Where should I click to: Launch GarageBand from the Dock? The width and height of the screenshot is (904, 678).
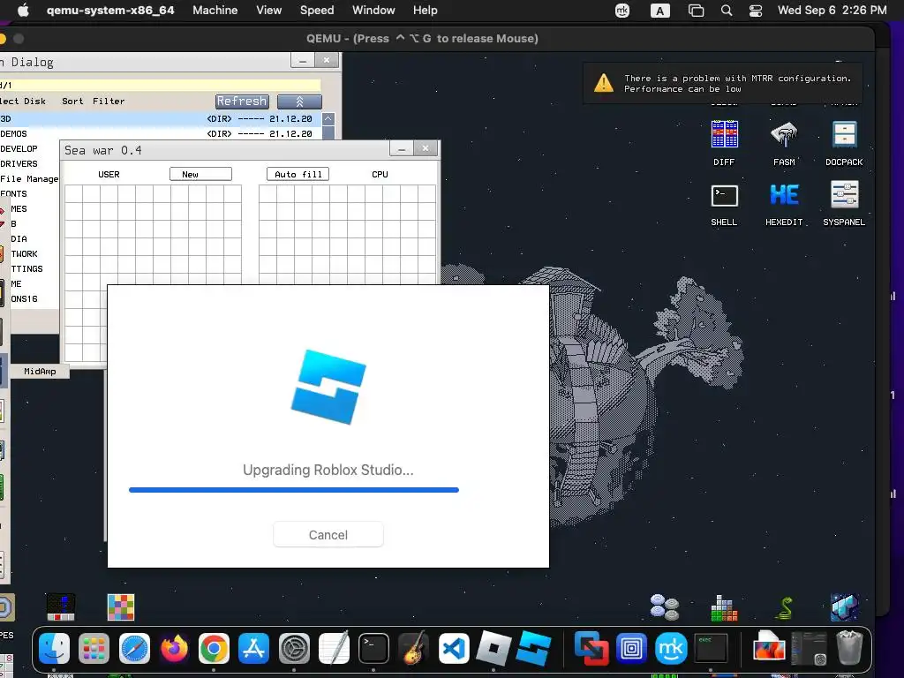[x=413, y=649]
